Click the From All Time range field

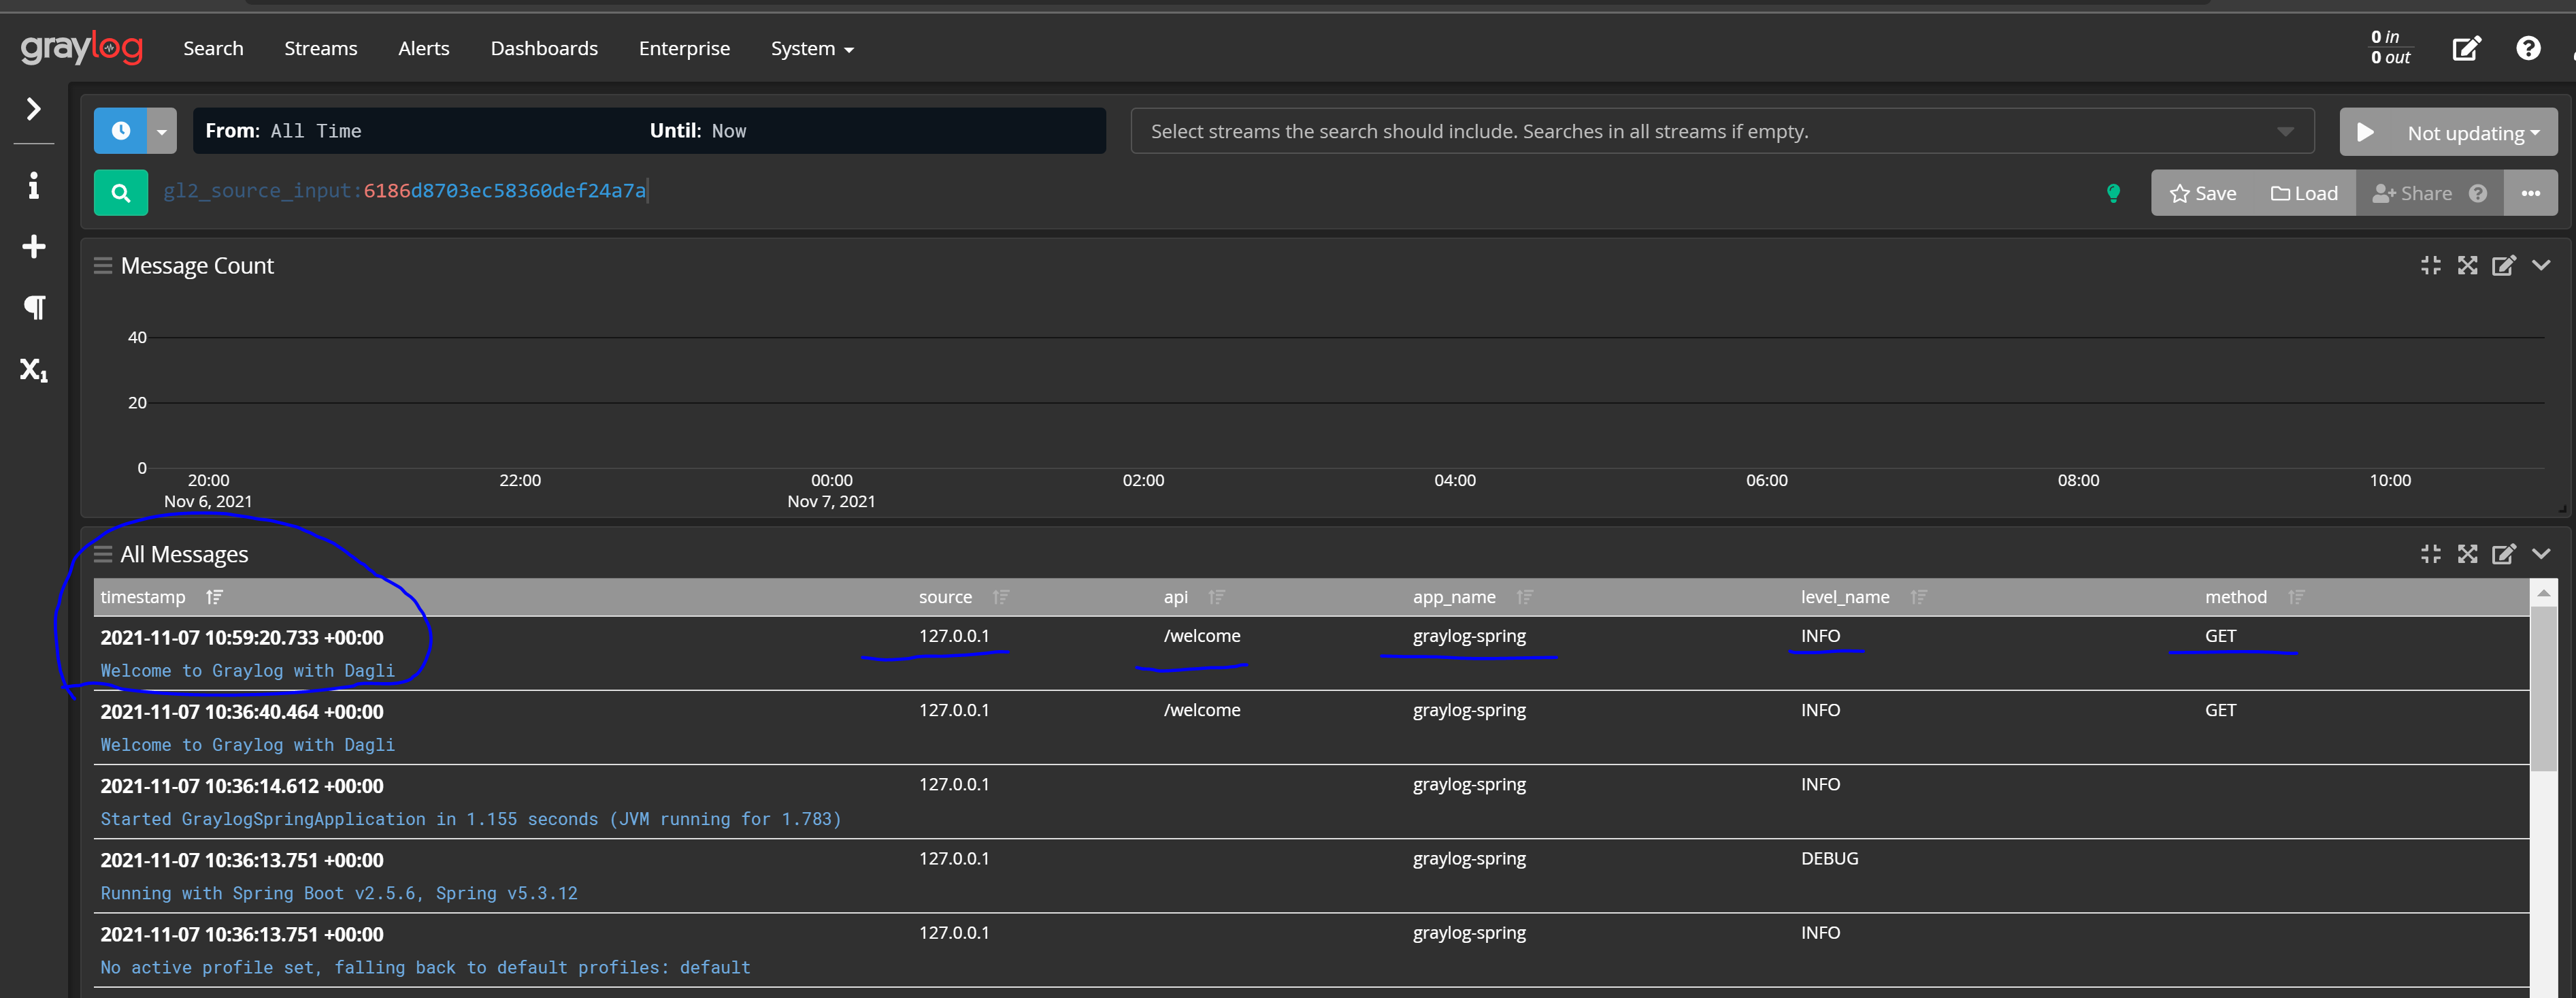click(649, 131)
